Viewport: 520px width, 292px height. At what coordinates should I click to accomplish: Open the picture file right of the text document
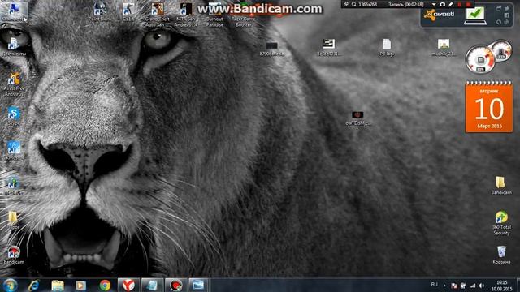coord(444,47)
